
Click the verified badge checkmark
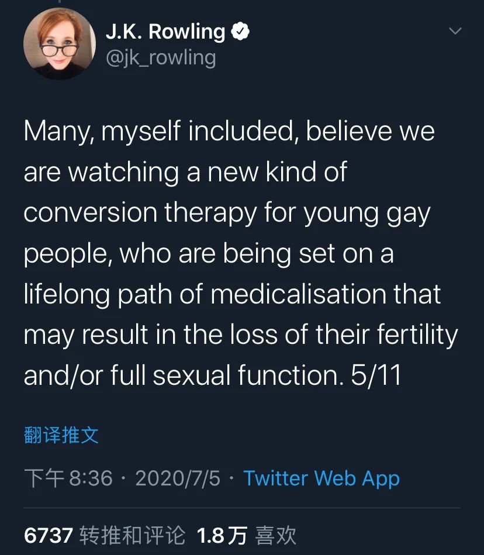coord(241,32)
